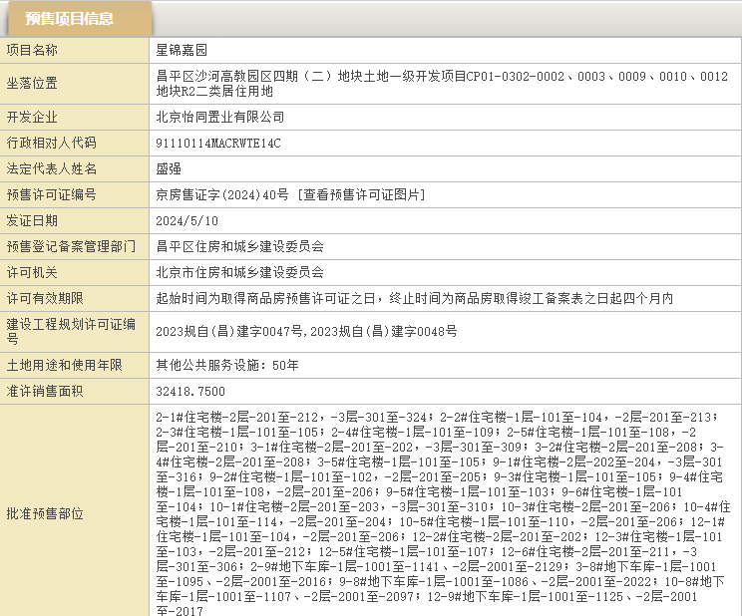Click the 建设工程规划许可证编号 label
The height and width of the screenshot is (616, 742).
point(71,331)
